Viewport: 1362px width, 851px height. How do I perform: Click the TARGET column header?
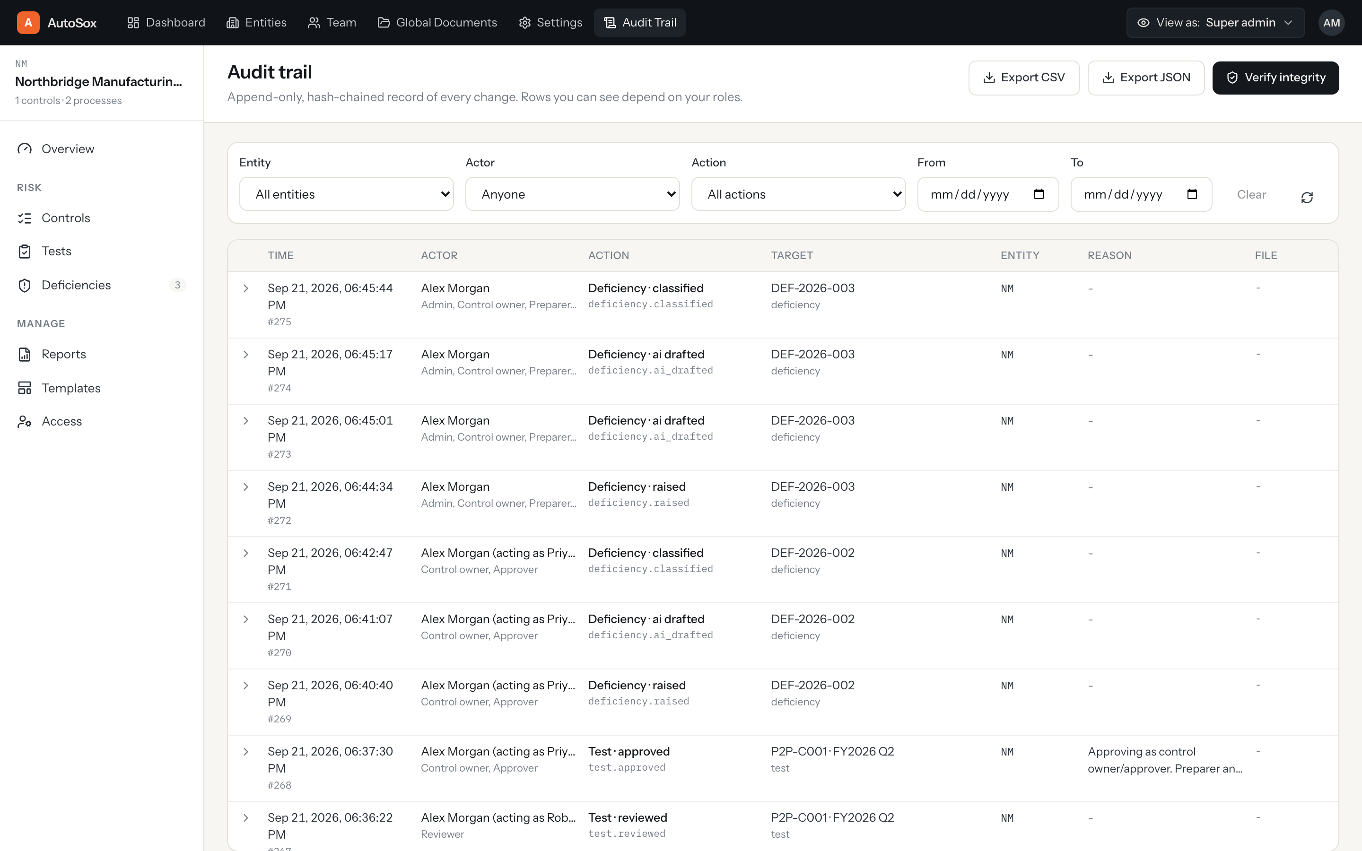pyautogui.click(x=792, y=255)
